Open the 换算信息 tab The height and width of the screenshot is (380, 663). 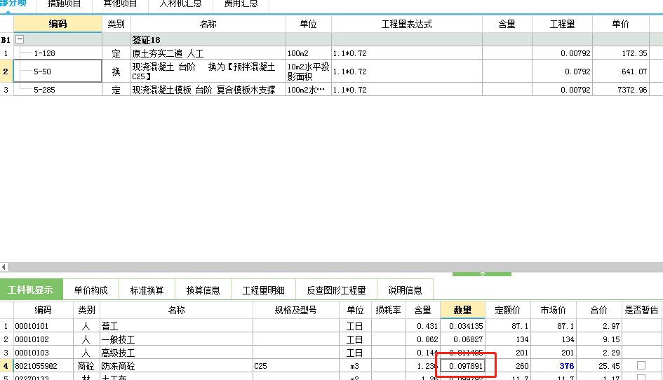[203, 290]
